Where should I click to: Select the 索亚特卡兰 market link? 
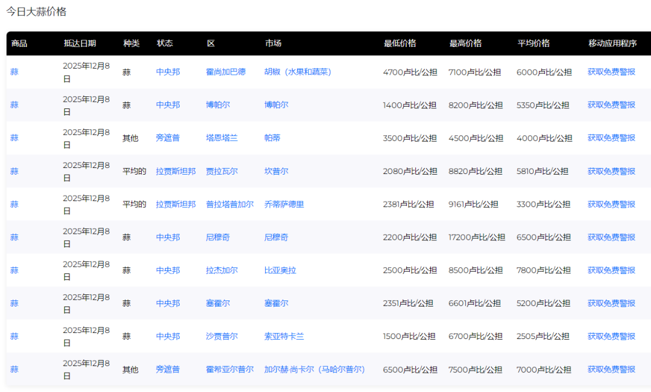pos(284,337)
